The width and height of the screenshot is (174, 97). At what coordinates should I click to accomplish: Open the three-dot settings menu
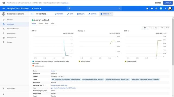(165, 8)
